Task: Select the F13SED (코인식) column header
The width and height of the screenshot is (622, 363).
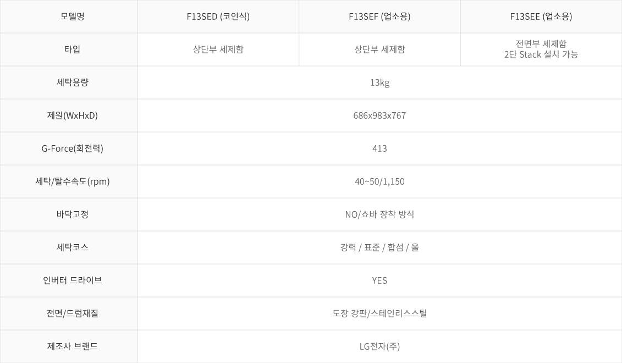Action: coord(218,16)
